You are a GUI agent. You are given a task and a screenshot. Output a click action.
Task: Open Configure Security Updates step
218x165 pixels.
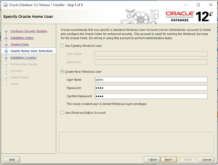(x=29, y=31)
